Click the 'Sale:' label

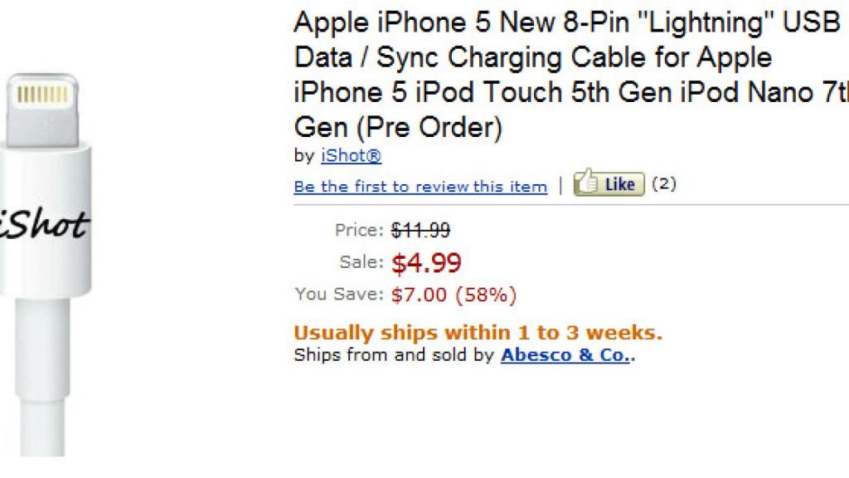pos(361,263)
